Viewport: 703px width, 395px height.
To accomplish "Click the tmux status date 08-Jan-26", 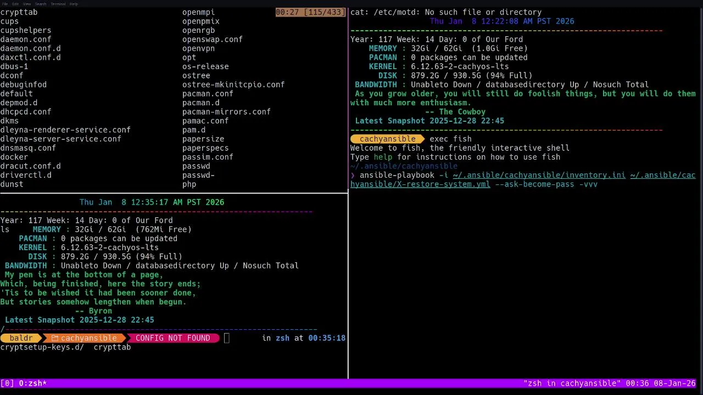I will coord(676,383).
